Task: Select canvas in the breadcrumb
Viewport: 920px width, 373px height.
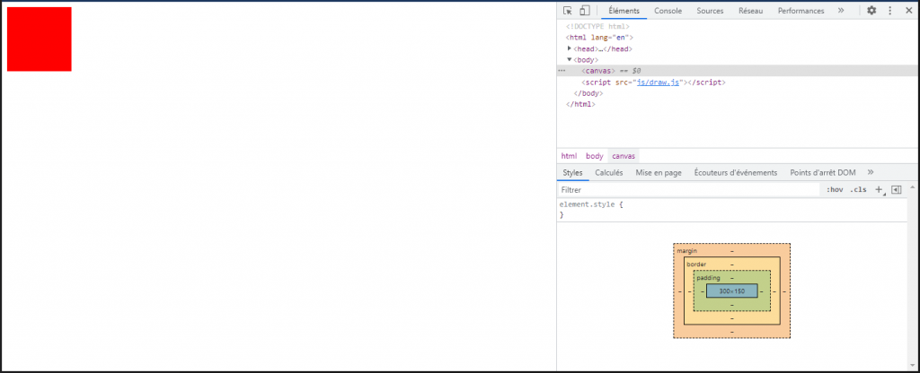Action: tap(624, 156)
